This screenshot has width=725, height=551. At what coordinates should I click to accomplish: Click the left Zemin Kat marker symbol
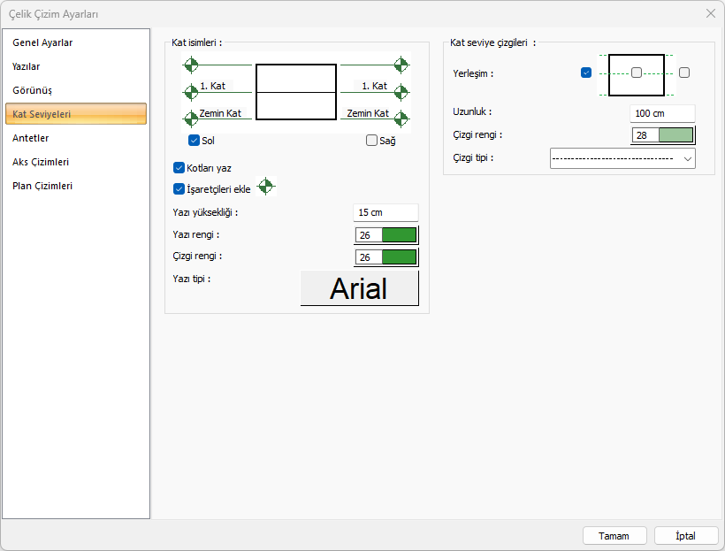tap(191, 119)
